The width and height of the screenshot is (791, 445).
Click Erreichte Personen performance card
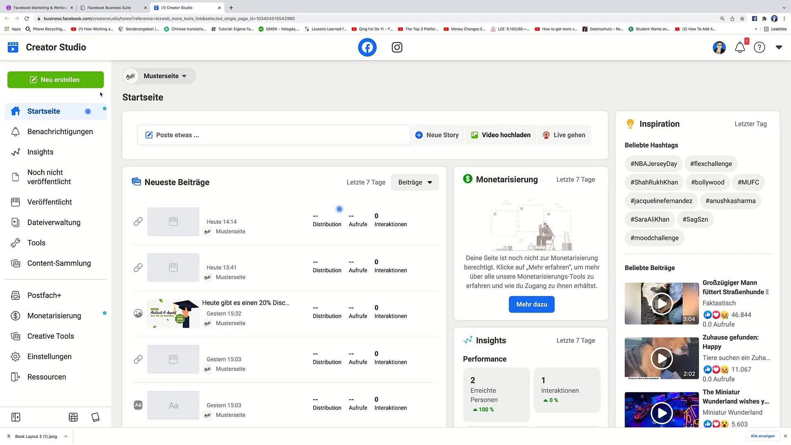[x=496, y=394]
